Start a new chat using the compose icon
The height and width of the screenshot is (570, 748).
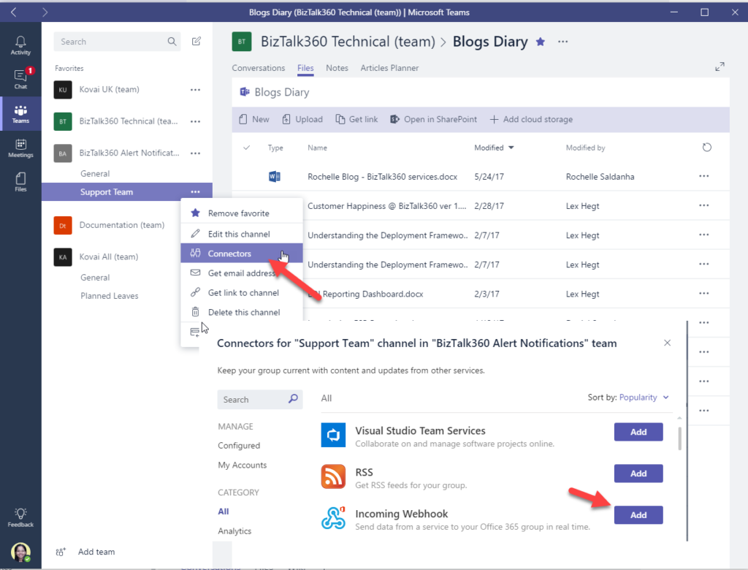click(x=196, y=42)
